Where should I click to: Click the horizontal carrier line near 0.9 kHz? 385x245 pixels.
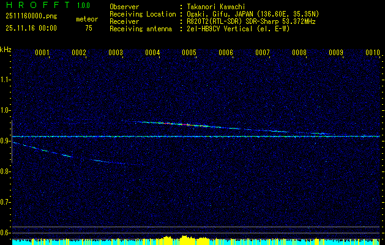coord(196,137)
